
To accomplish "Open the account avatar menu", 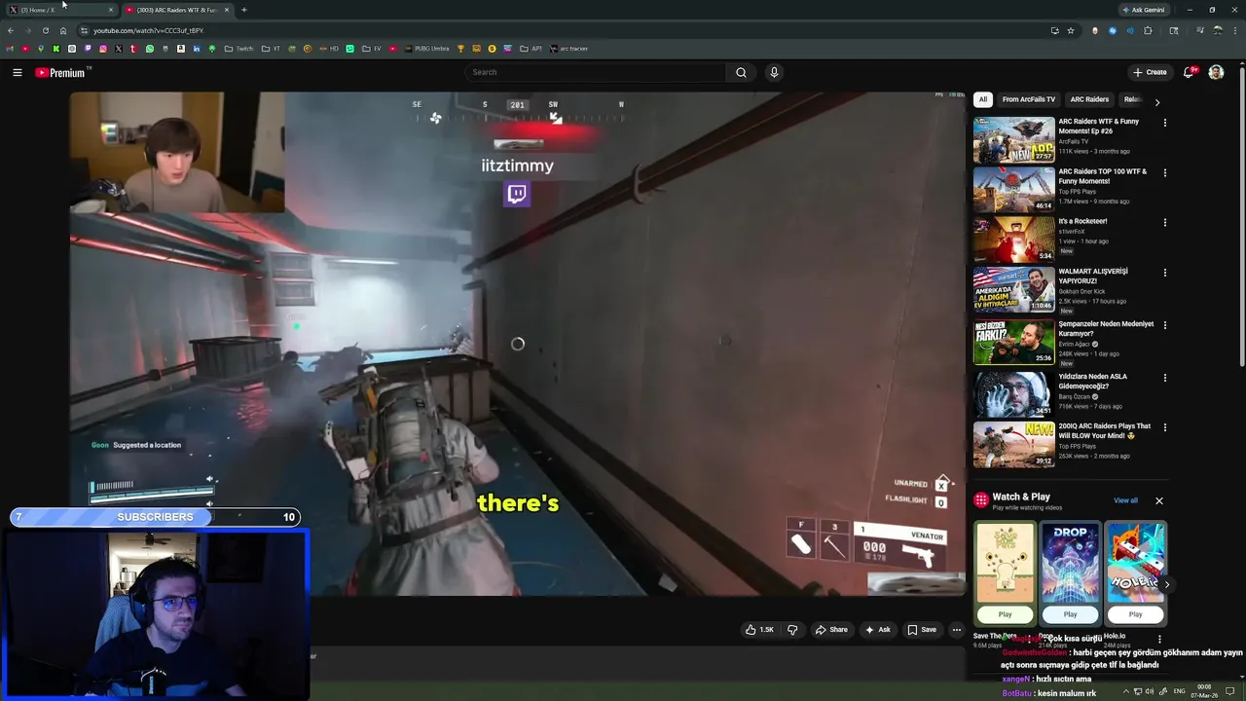I will coord(1216,72).
